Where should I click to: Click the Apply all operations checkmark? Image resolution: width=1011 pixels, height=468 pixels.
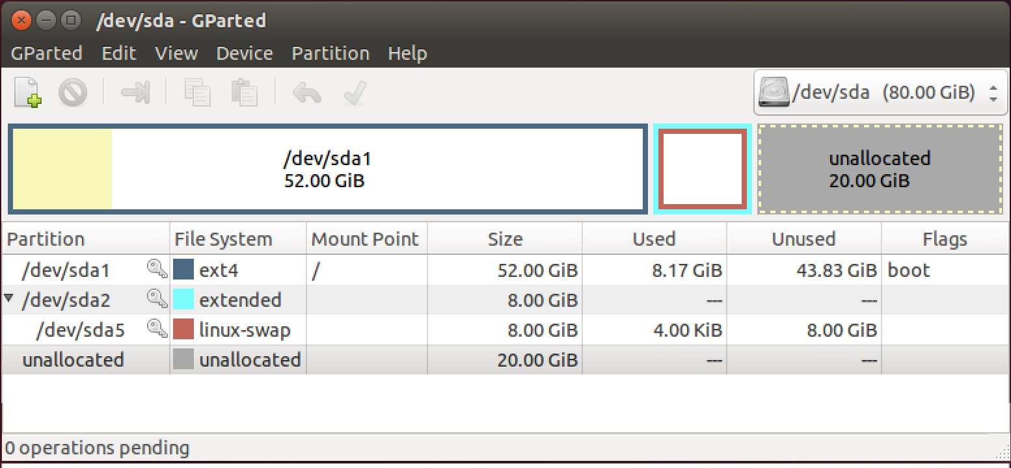click(355, 93)
